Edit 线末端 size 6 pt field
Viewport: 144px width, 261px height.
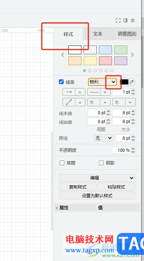point(121,113)
